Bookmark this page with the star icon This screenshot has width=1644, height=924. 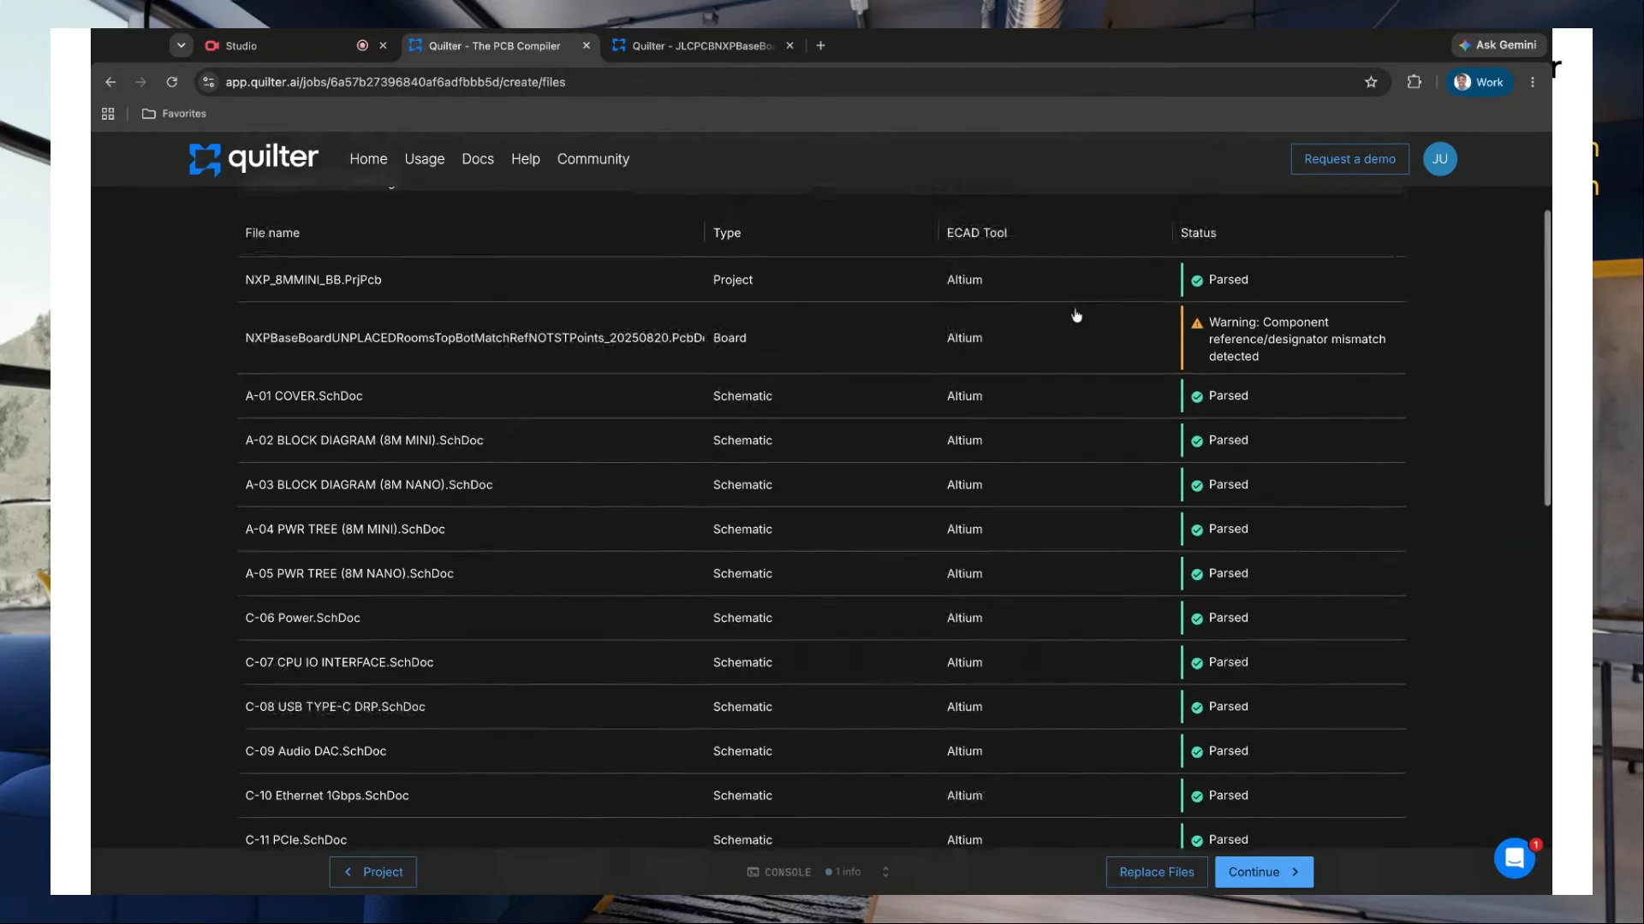click(1371, 82)
